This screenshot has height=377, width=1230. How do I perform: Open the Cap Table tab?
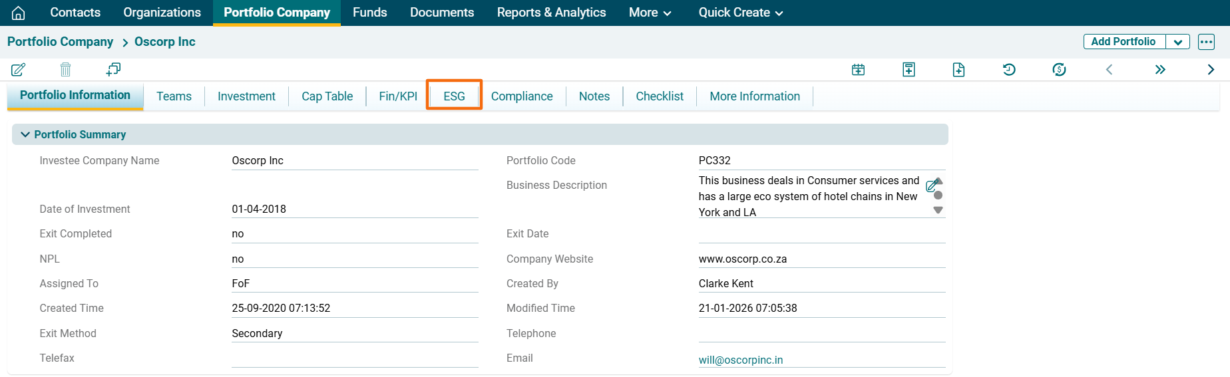pos(327,96)
